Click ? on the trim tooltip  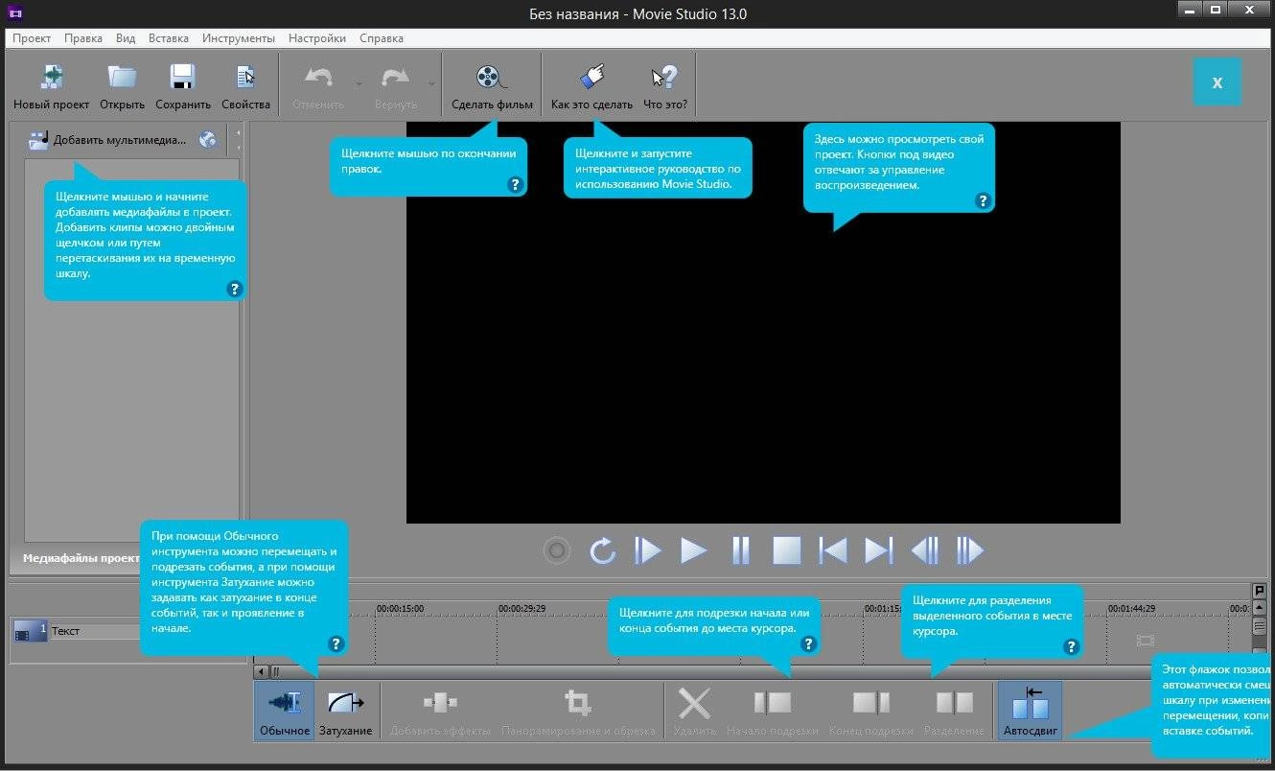coord(807,644)
